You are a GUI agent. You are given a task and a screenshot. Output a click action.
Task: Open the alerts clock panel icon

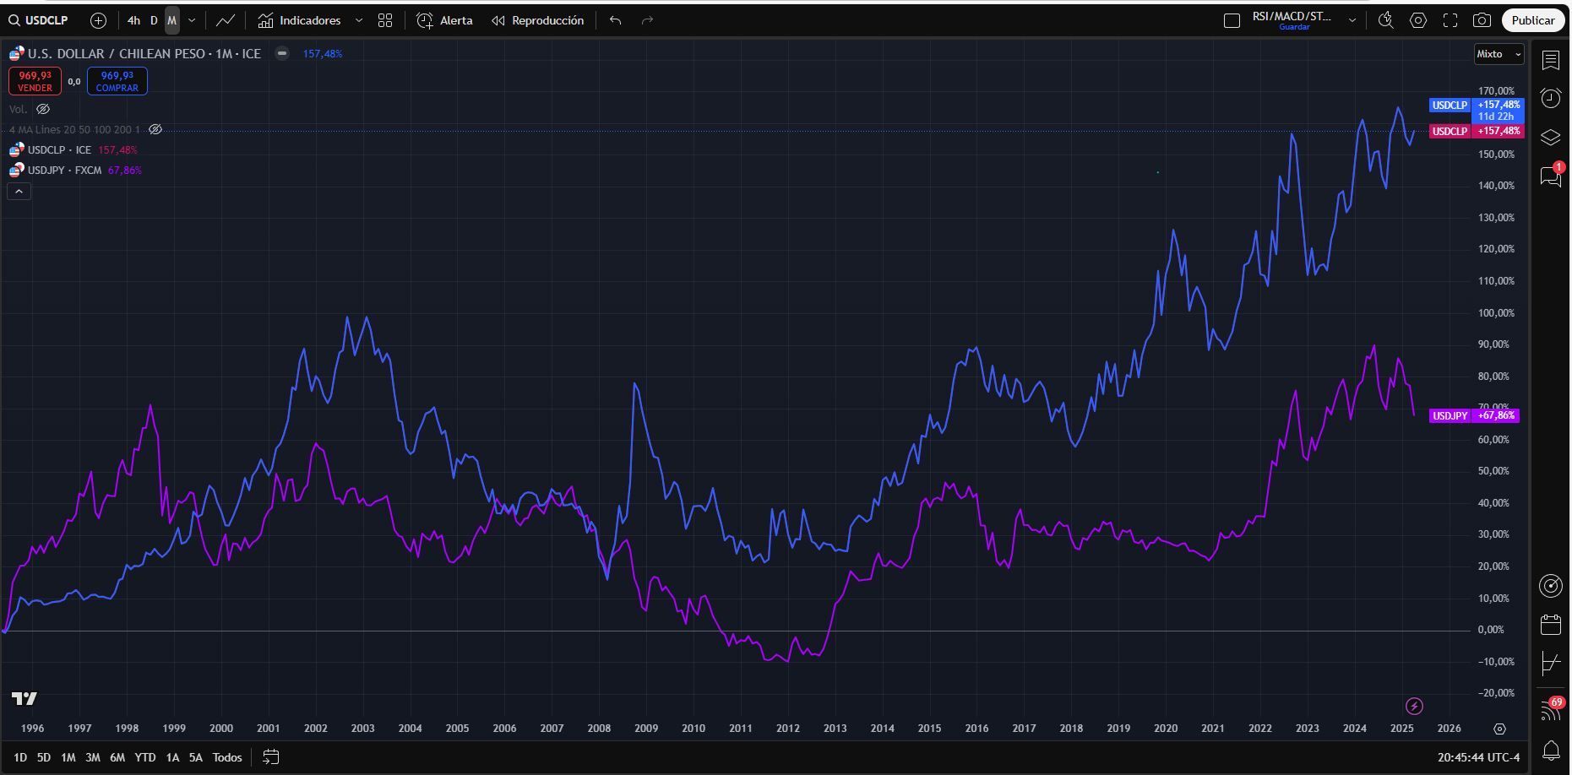(x=1551, y=98)
